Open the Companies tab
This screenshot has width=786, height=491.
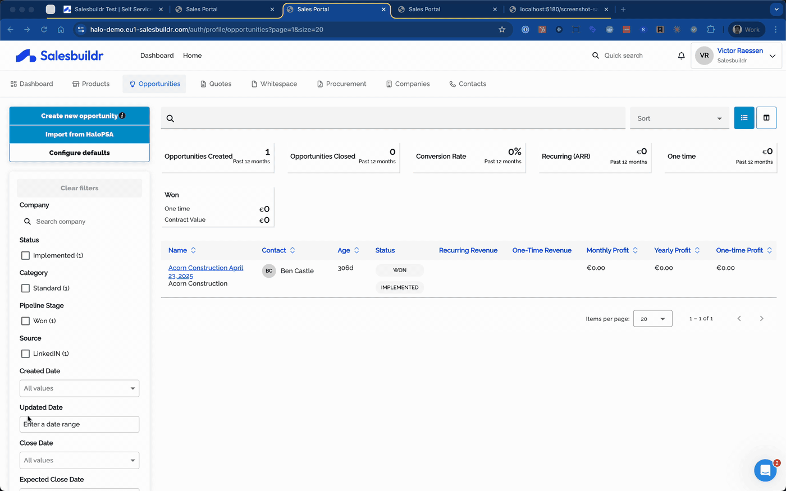click(x=408, y=84)
